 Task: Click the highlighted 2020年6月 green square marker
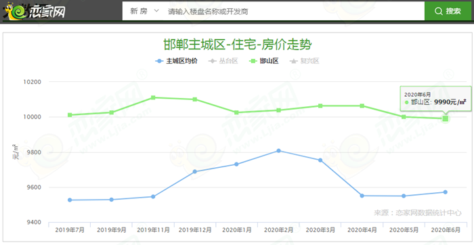(446, 118)
